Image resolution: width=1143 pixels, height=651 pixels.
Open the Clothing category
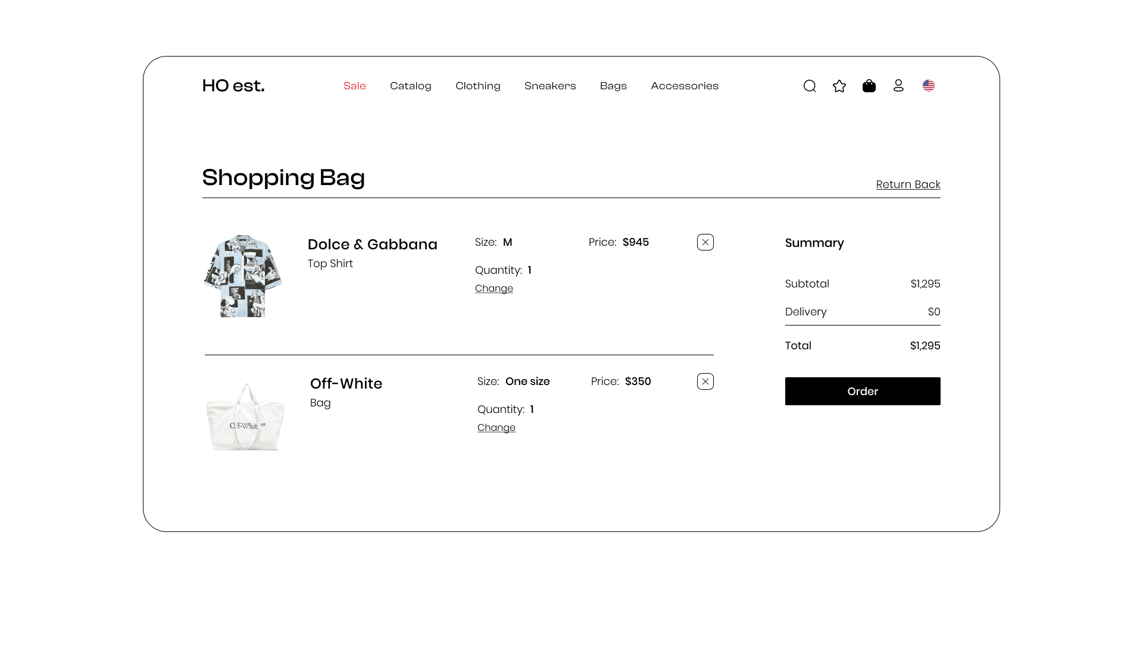tap(478, 86)
